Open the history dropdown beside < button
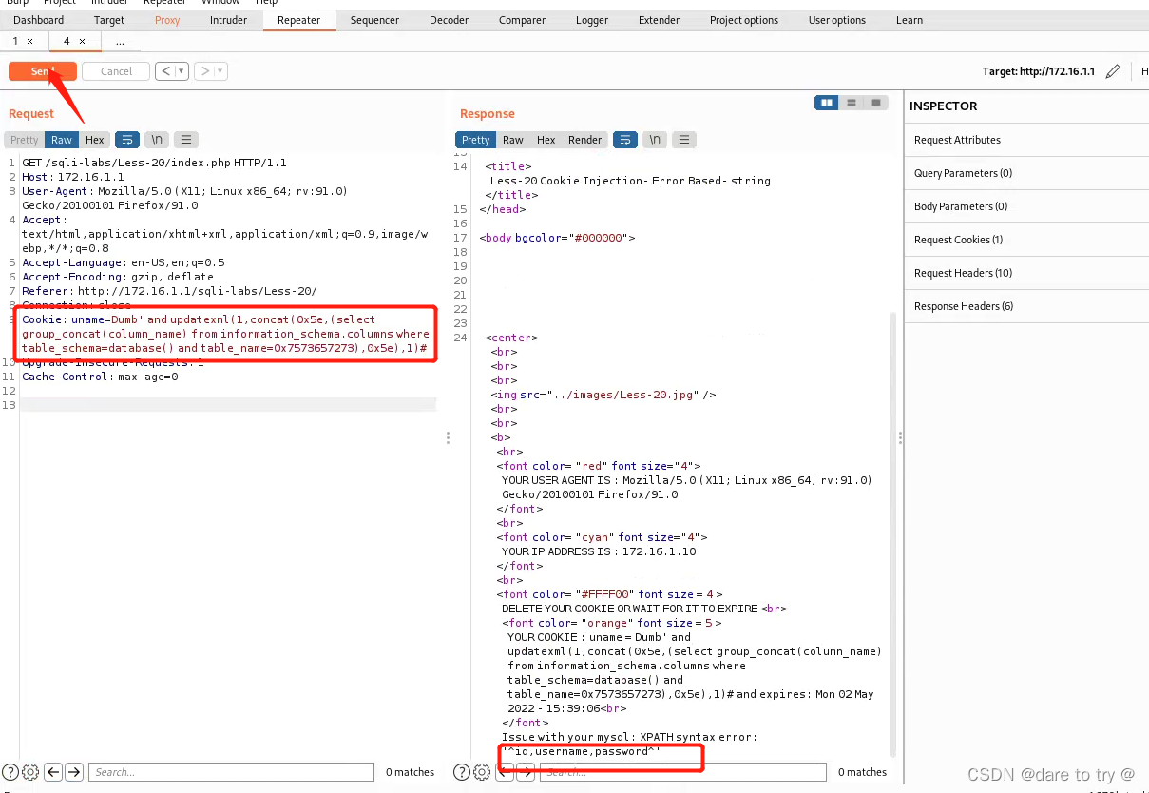This screenshot has width=1149, height=793. click(182, 71)
